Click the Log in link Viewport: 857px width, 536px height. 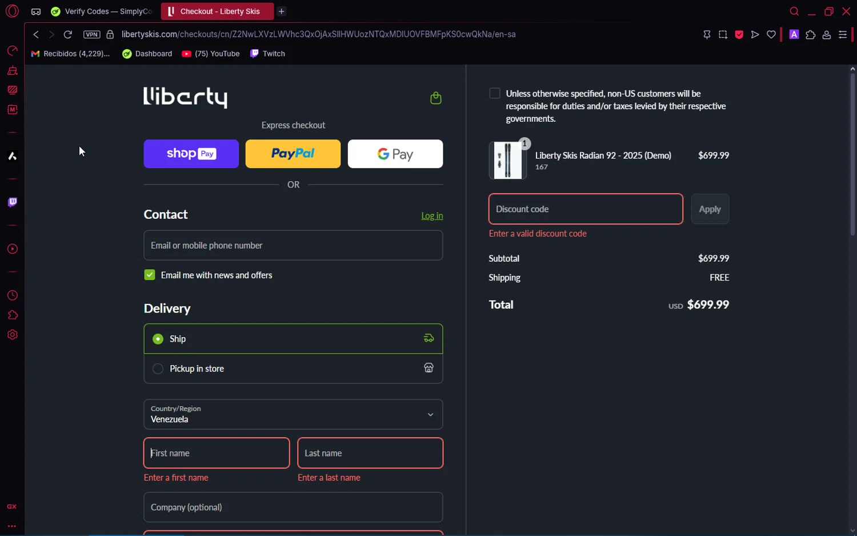point(432,215)
